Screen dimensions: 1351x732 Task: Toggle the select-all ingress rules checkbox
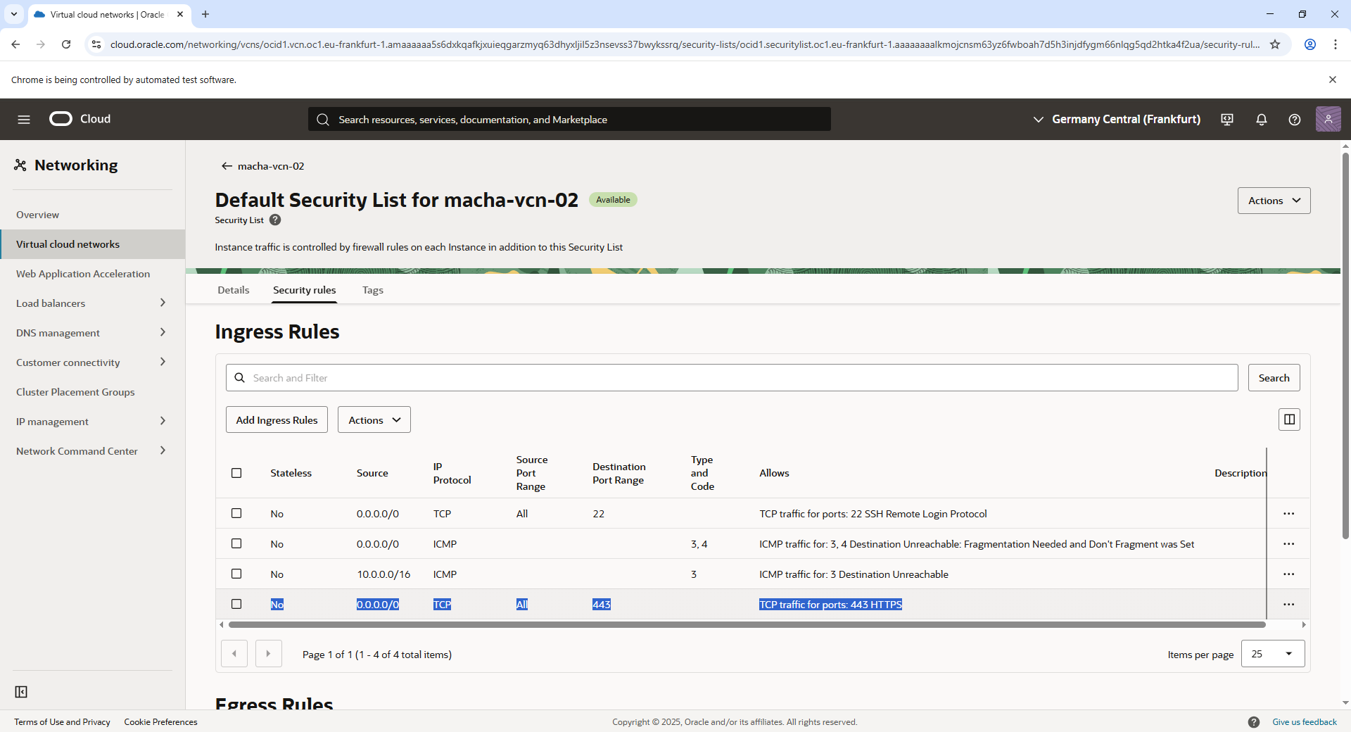pos(236,473)
